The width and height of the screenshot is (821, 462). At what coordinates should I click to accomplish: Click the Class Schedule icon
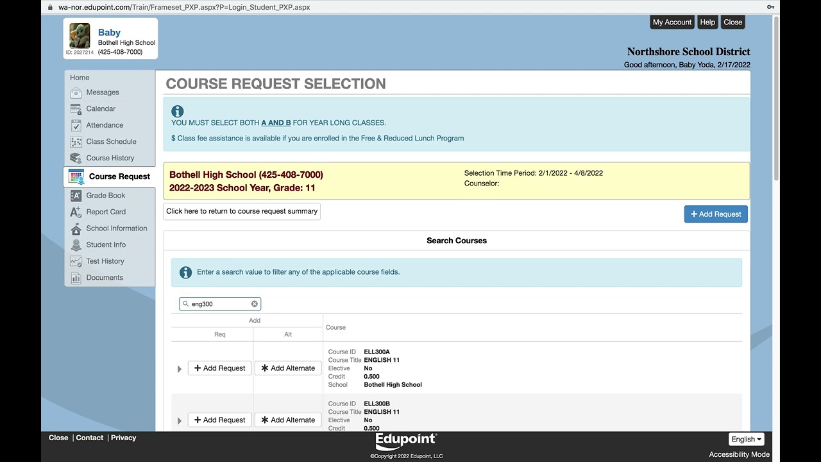click(x=76, y=142)
